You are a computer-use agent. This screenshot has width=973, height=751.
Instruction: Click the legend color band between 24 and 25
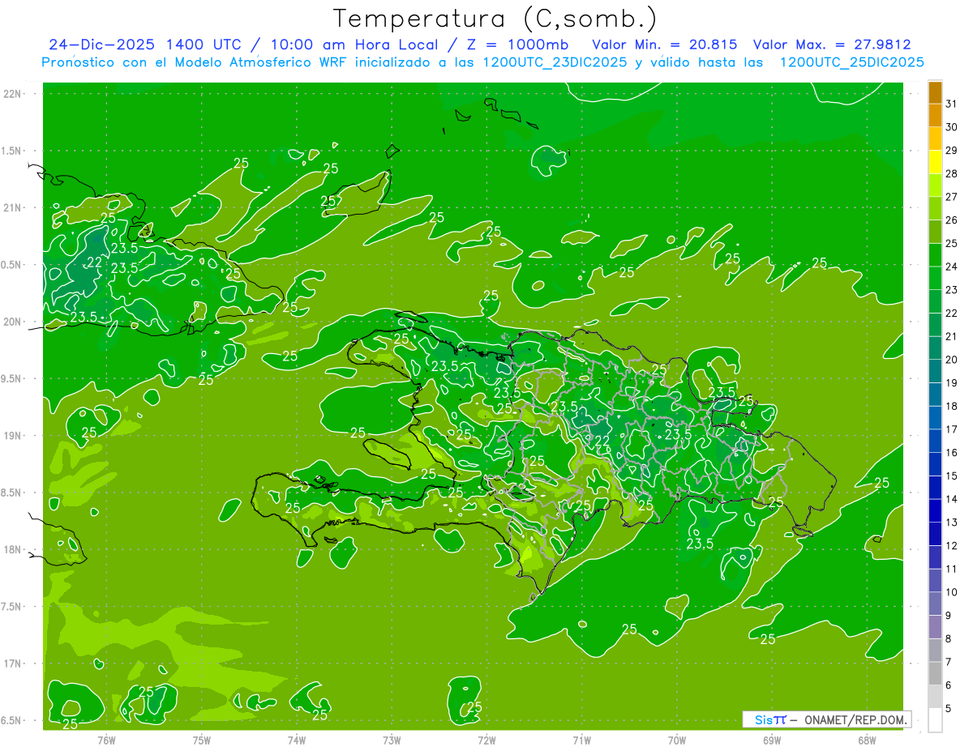935,255
